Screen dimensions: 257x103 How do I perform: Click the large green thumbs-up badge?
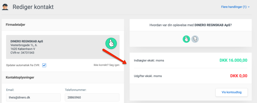111,43
